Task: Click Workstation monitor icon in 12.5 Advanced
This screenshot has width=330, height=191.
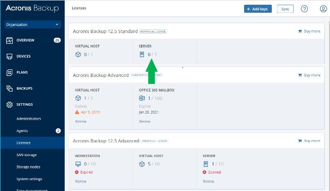Action: coord(78,164)
